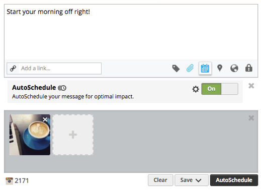
Task: Open the calendar scheduling icon
Action: [205, 68]
